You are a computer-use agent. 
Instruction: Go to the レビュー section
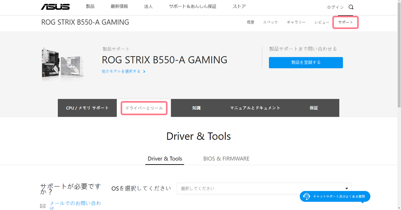tap(322, 22)
